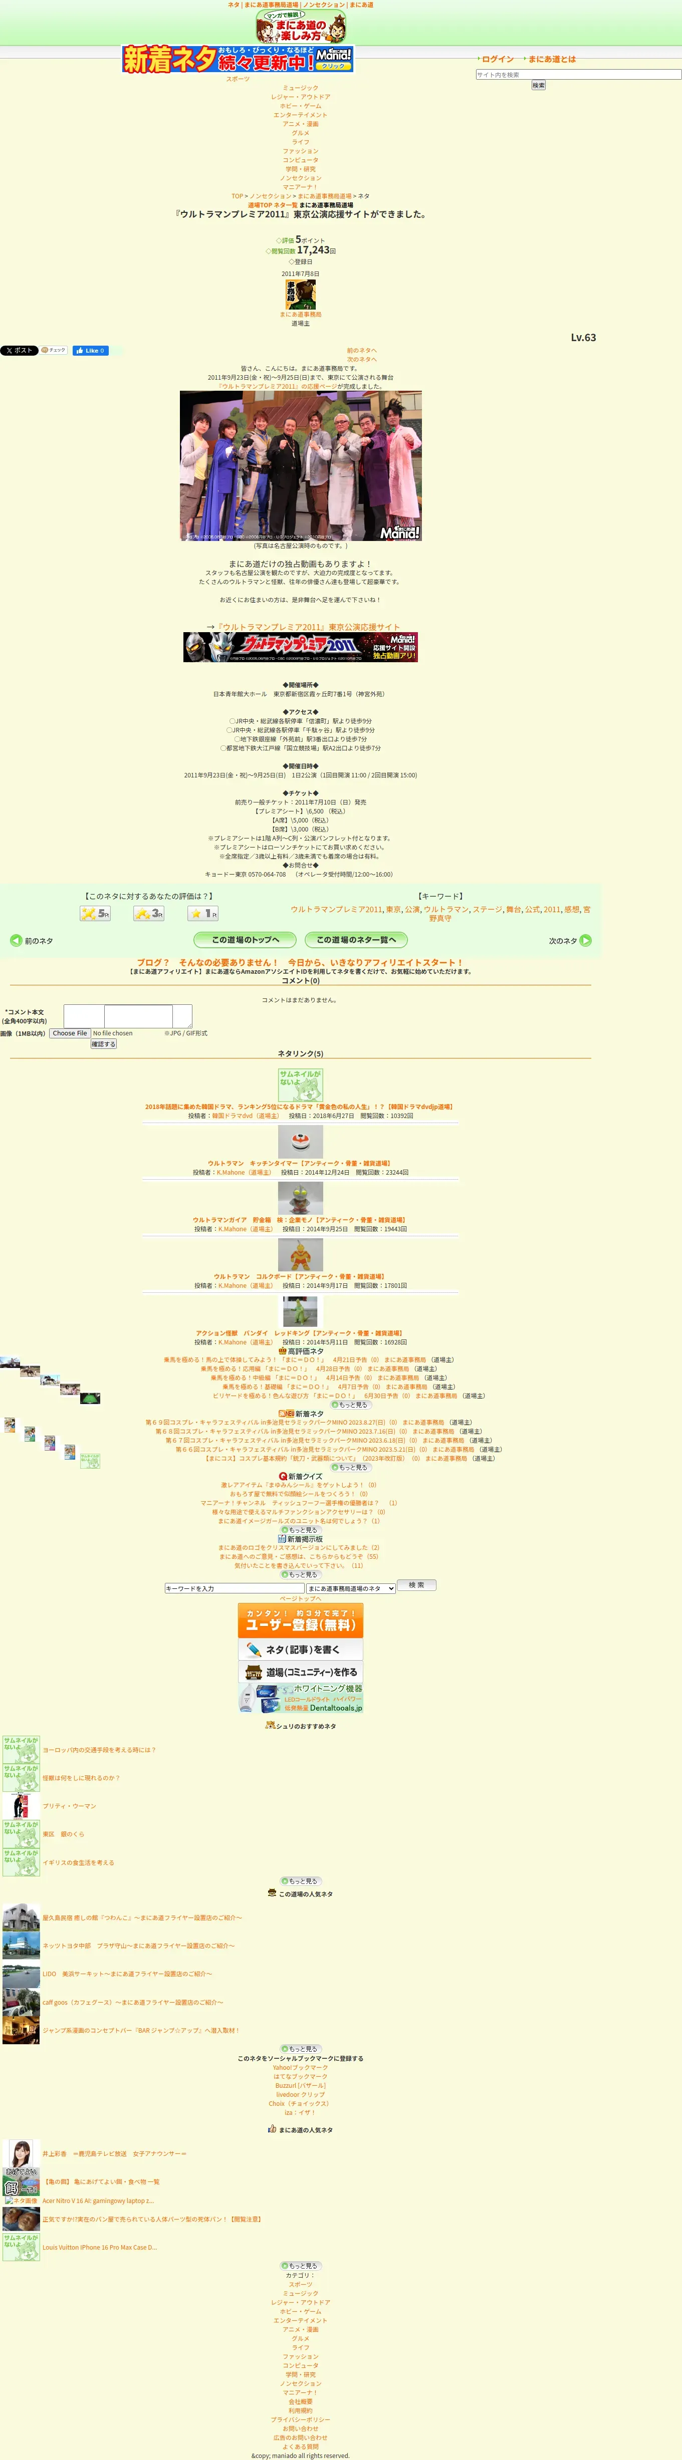Click この道場のトップへ button
682x2460 pixels.
click(x=246, y=940)
